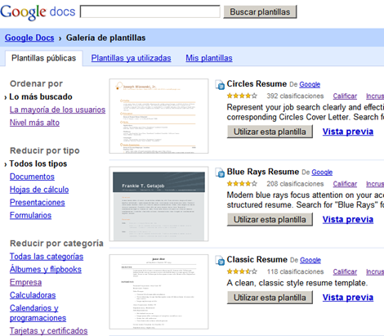Click Calificar for Blue Rays Resume
The height and width of the screenshot is (336, 384).
345,184
